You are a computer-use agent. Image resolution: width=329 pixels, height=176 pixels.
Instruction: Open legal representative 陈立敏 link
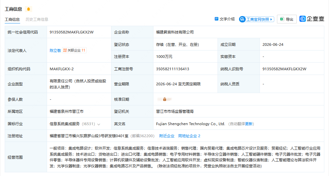point(55,51)
